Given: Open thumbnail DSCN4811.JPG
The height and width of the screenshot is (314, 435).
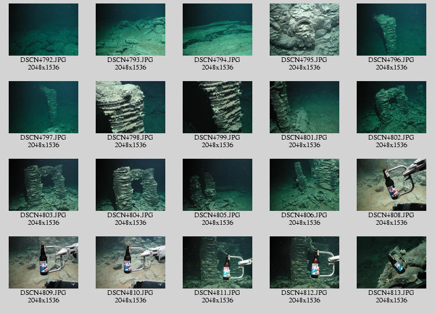Looking at the screenshot, I should pos(217,262).
